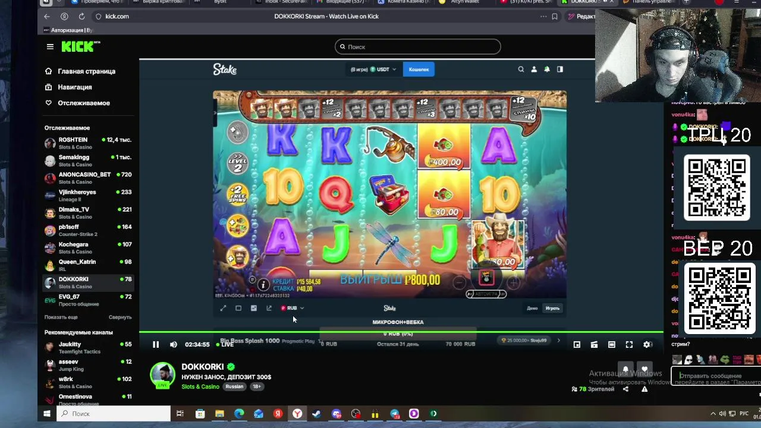This screenshot has height=428, width=761.
Task: Click Windows taskbar search box
Action: [x=114, y=414]
